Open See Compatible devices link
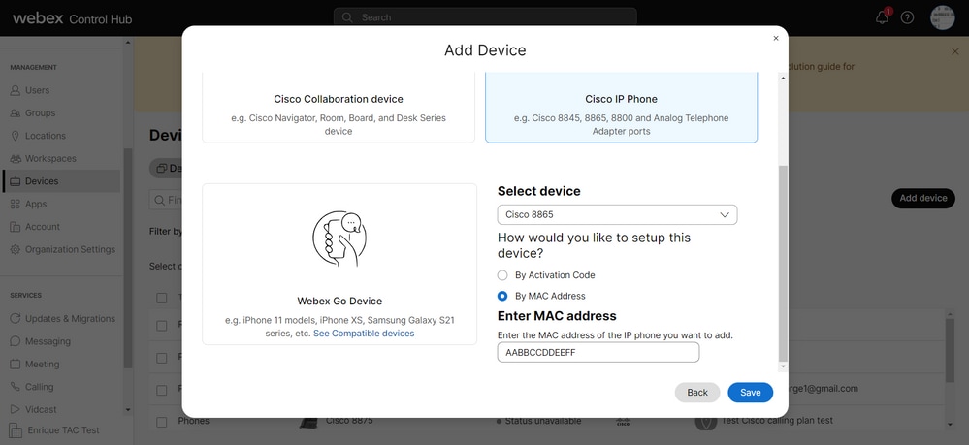The image size is (969, 445). [364, 334]
